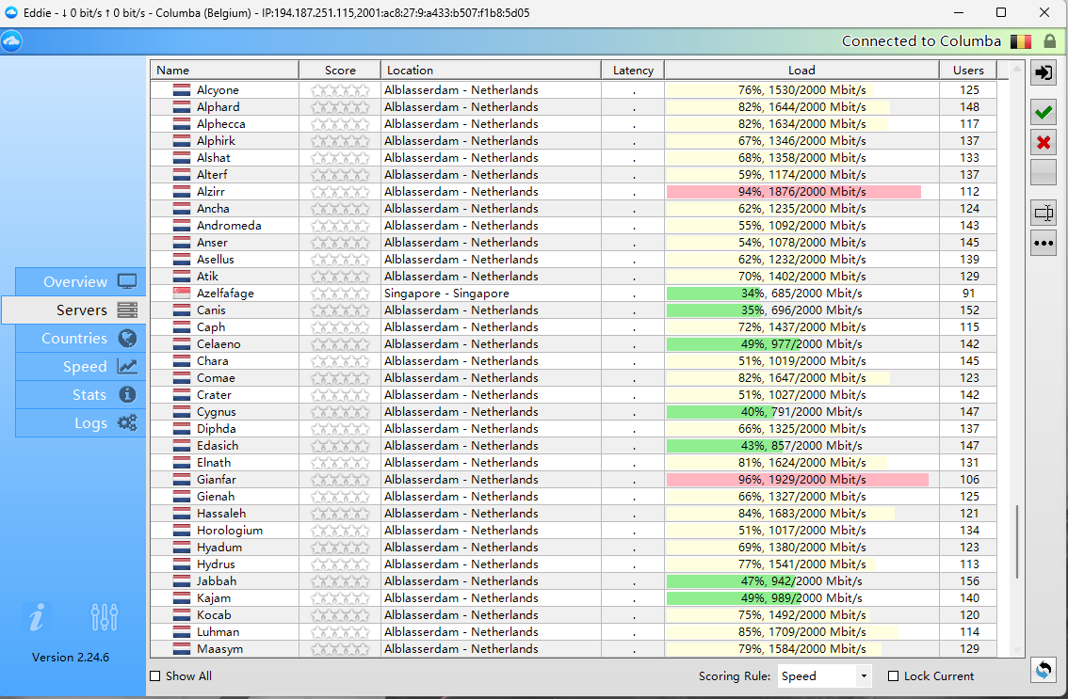Click the three-dots more options icon
1068x699 pixels.
coord(1044,243)
